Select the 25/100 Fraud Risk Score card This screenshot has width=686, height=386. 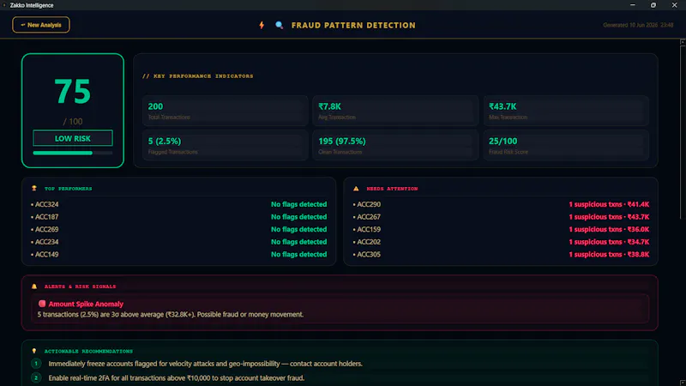[566, 145]
